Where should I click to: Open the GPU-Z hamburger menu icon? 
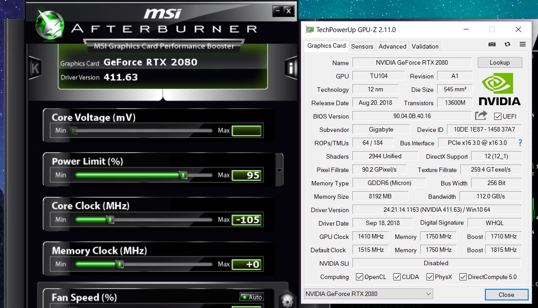(x=523, y=45)
